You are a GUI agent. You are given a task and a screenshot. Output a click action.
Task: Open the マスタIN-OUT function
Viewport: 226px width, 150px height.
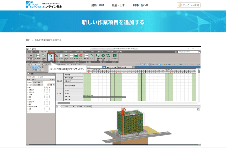pos(108,56)
